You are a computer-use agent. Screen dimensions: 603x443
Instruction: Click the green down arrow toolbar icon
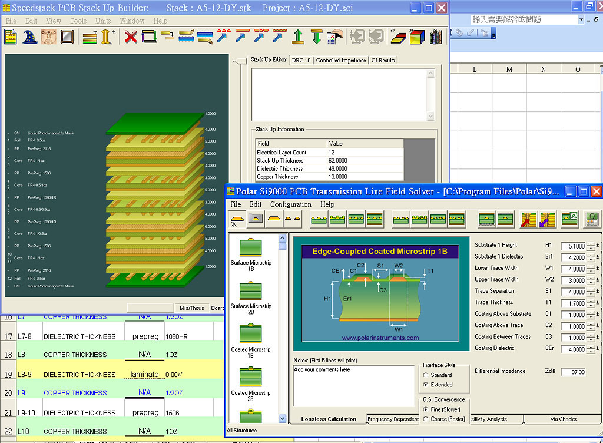[317, 37]
